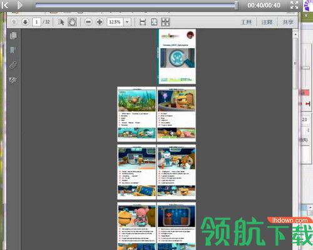Open the 工具 (Tools) pane

(246, 22)
